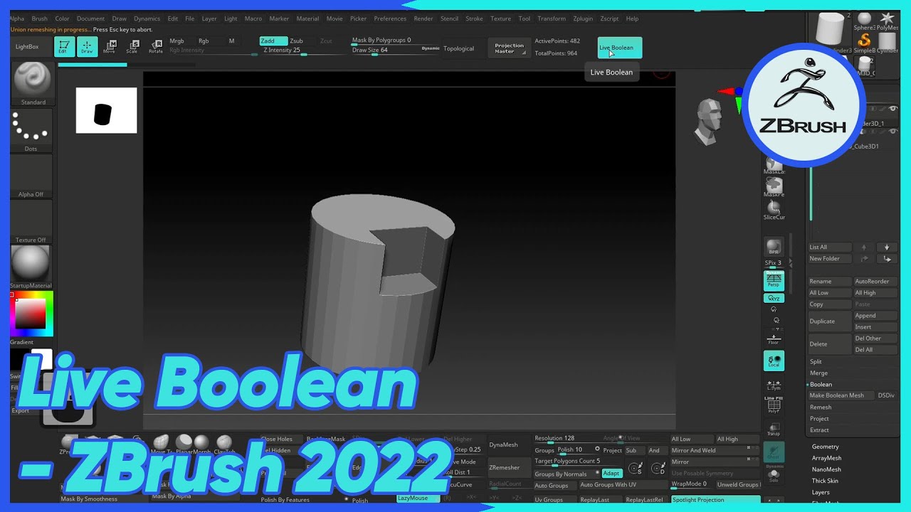Expand the Merge section
This screenshot has height=512, width=911.
[x=818, y=373]
